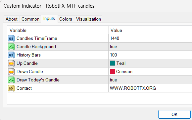192x120 pixels.
Task: Confirm with the OK button
Action: [174, 114]
